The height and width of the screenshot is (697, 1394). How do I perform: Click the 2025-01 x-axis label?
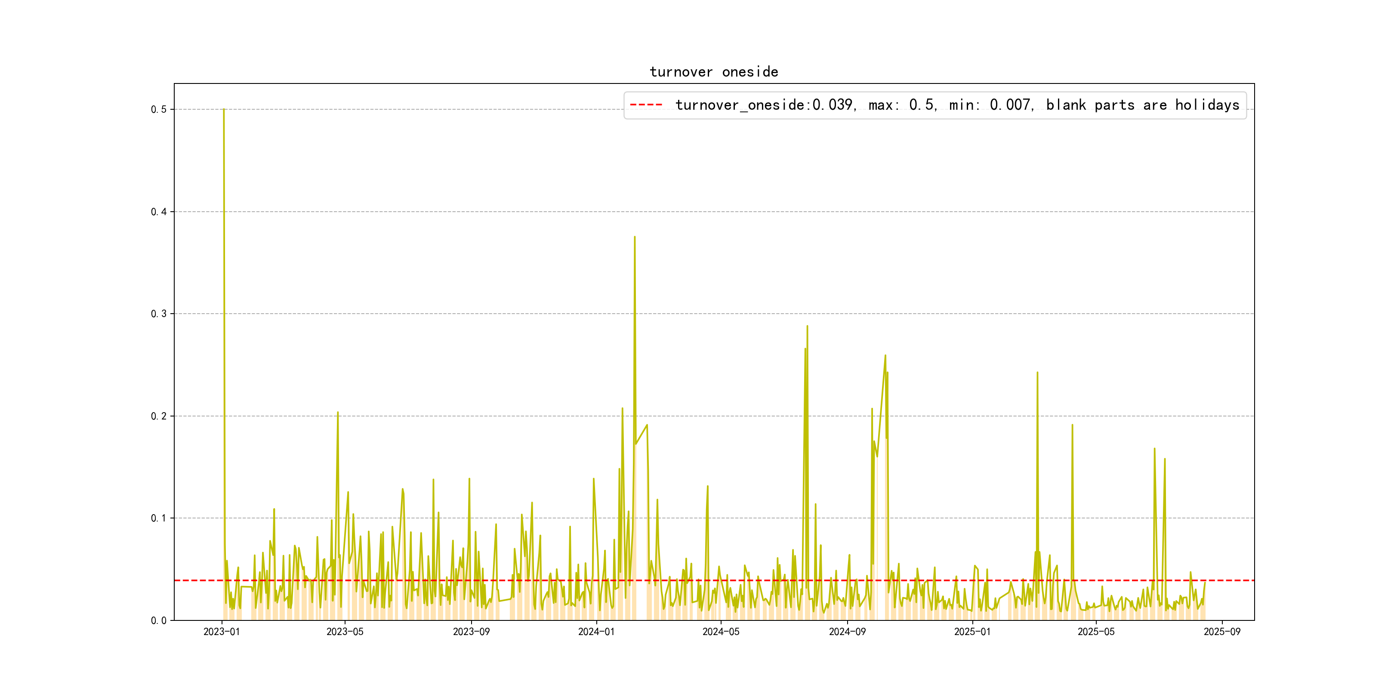[x=972, y=632]
